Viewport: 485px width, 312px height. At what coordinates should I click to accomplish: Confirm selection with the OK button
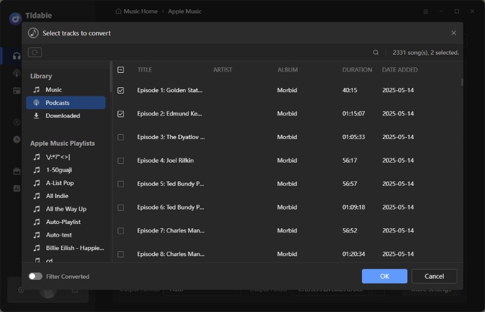tap(384, 276)
